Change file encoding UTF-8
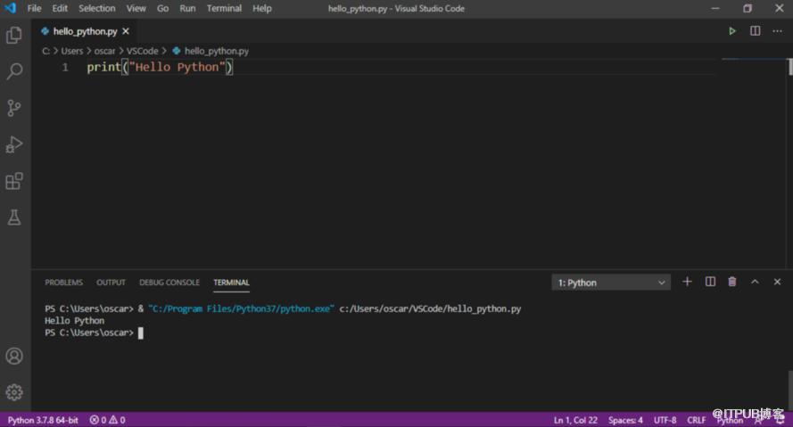Viewport: 793px width, 427px height. [665, 420]
